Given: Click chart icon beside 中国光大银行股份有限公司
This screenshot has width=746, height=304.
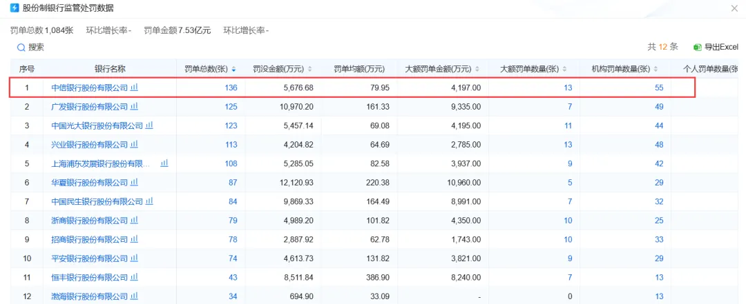Looking at the screenshot, I should (x=149, y=125).
